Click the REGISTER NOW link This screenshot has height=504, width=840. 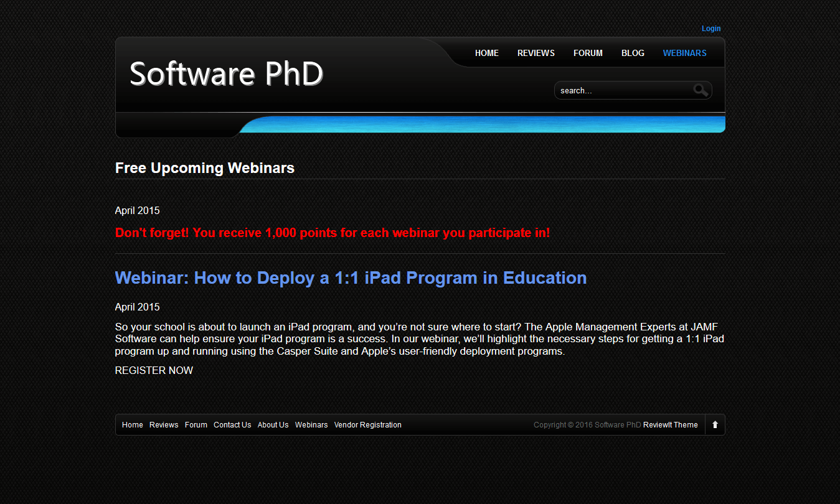[154, 370]
